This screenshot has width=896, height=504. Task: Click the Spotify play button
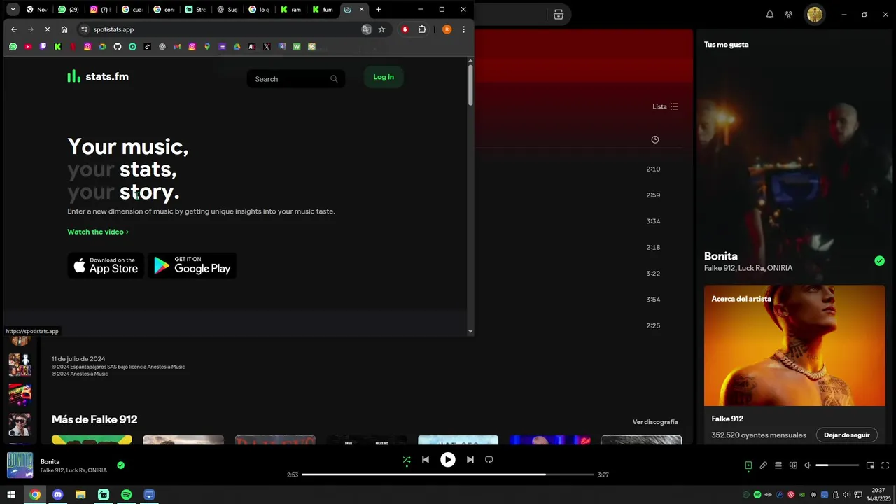point(448,460)
